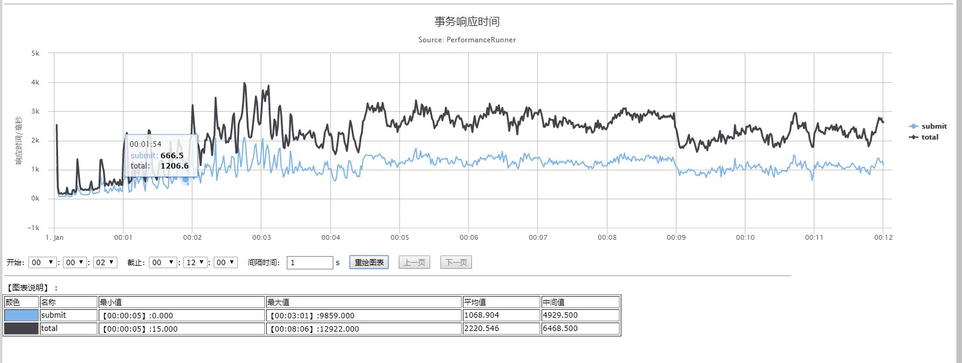Click the 名称 column header
This screenshot has width=962, height=363.
(x=69, y=302)
